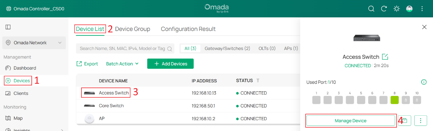Click IP address 192.168.10.13
Viewport: 433px width, 131px height.
(x=204, y=93)
